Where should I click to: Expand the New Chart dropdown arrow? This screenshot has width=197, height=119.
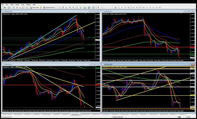[6, 8]
